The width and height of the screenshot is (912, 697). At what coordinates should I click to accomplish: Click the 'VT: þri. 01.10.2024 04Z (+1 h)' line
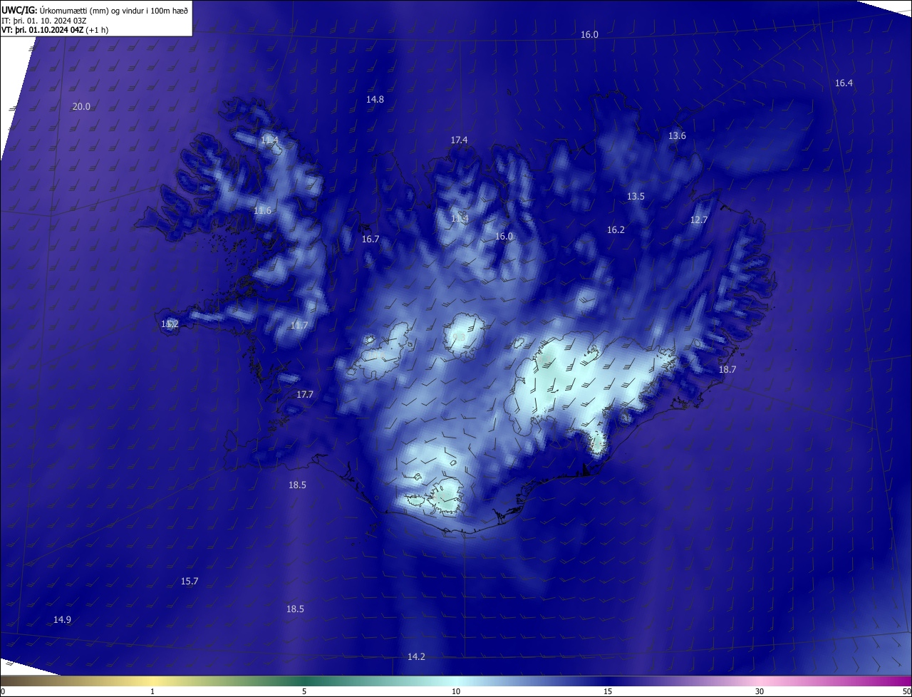click(55, 30)
